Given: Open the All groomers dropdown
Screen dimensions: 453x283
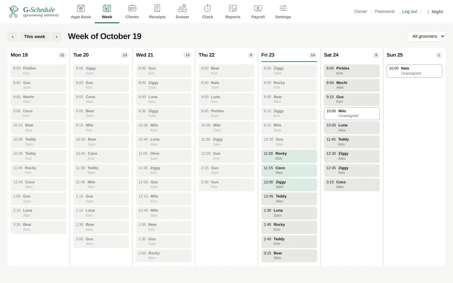Looking at the screenshot, I should [427, 36].
